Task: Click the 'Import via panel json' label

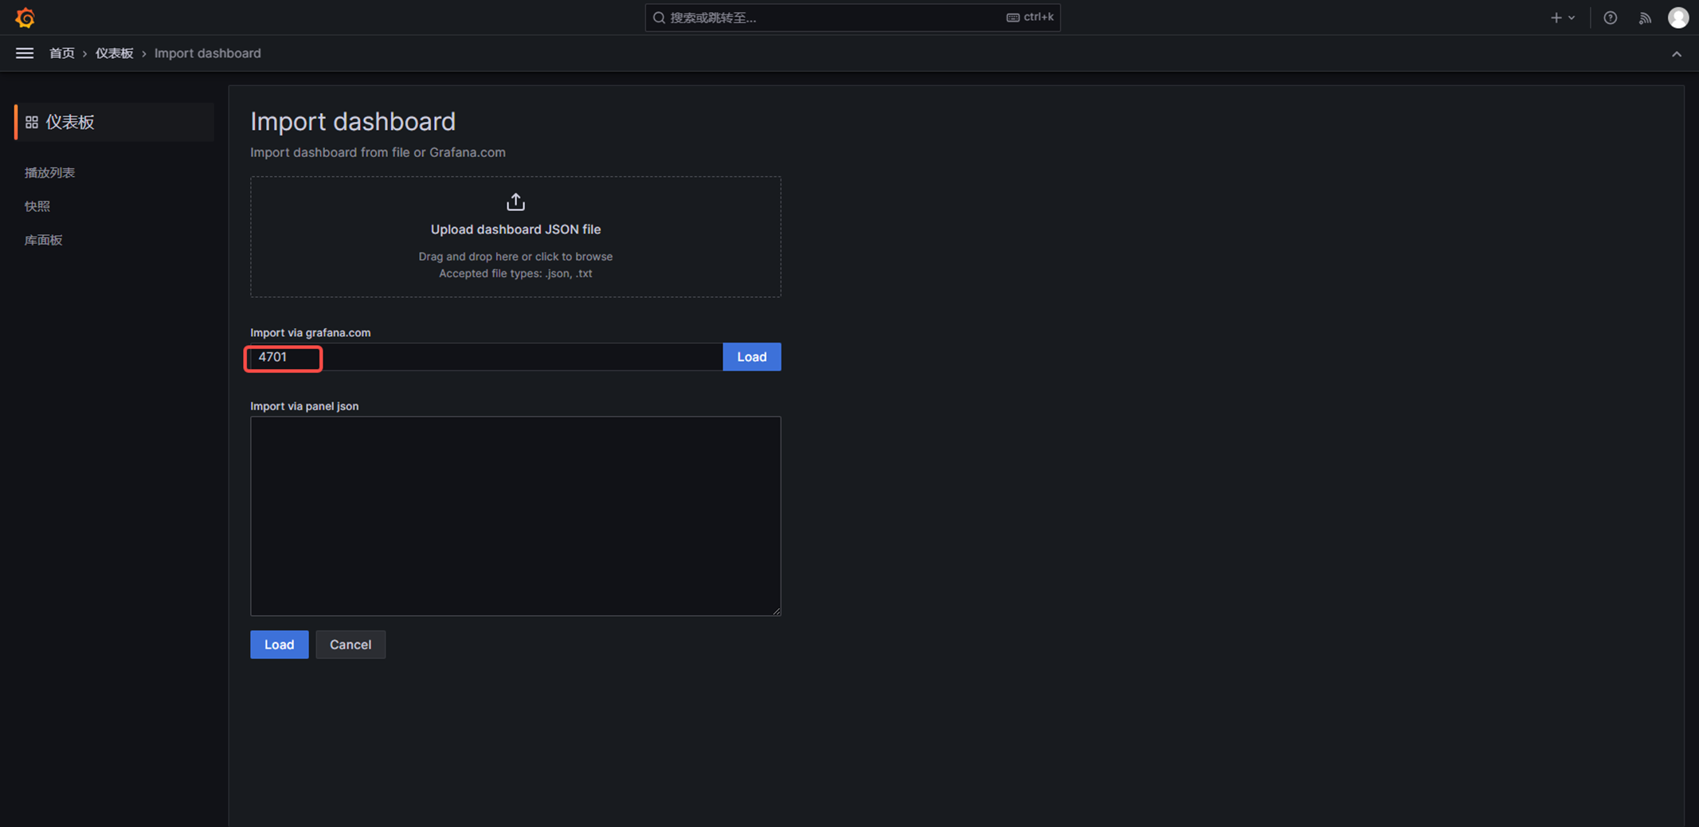Action: 304,406
